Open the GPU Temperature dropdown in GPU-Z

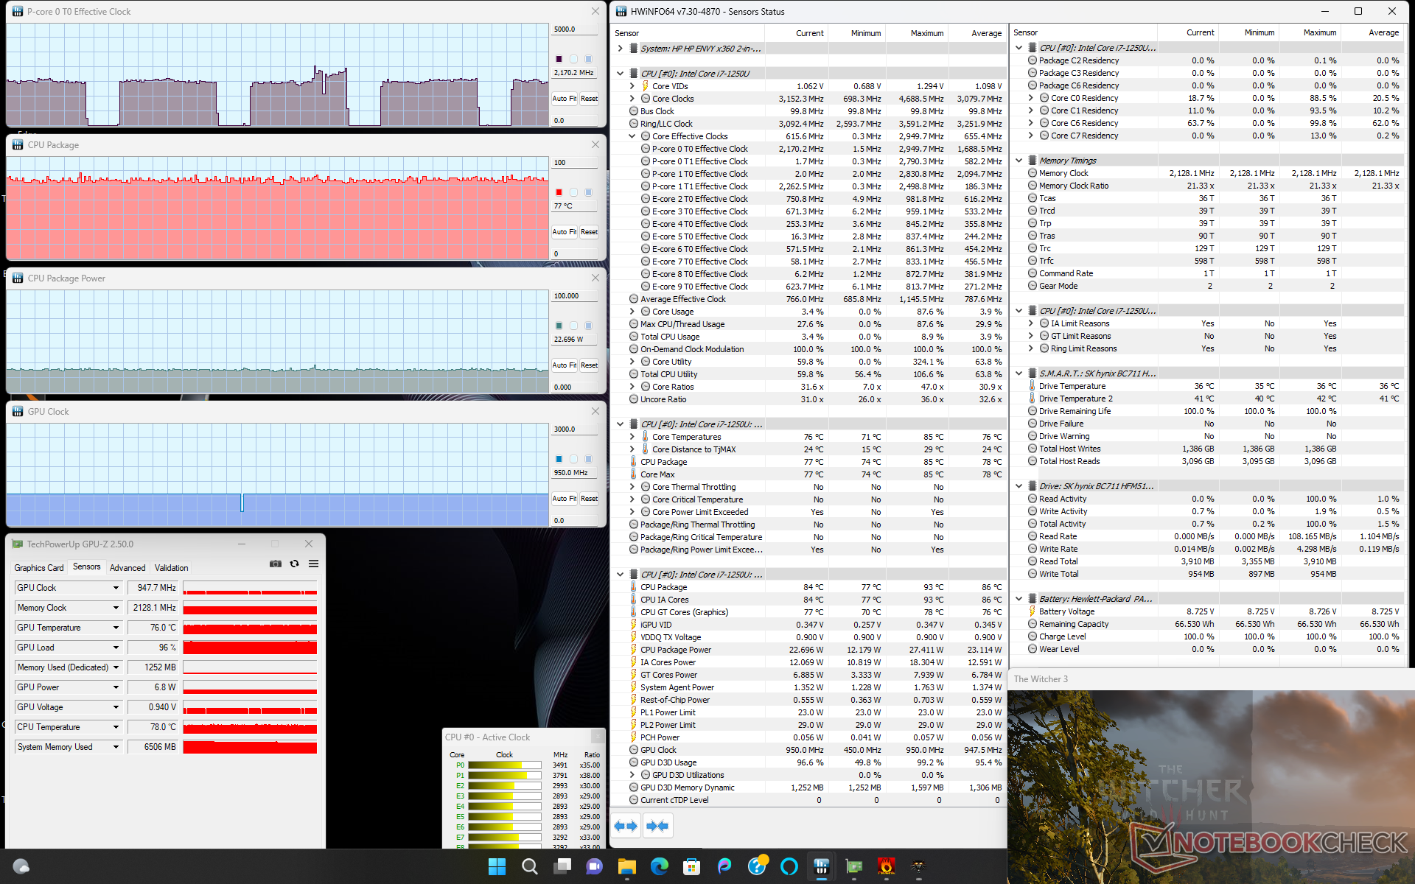pos(116,628)
